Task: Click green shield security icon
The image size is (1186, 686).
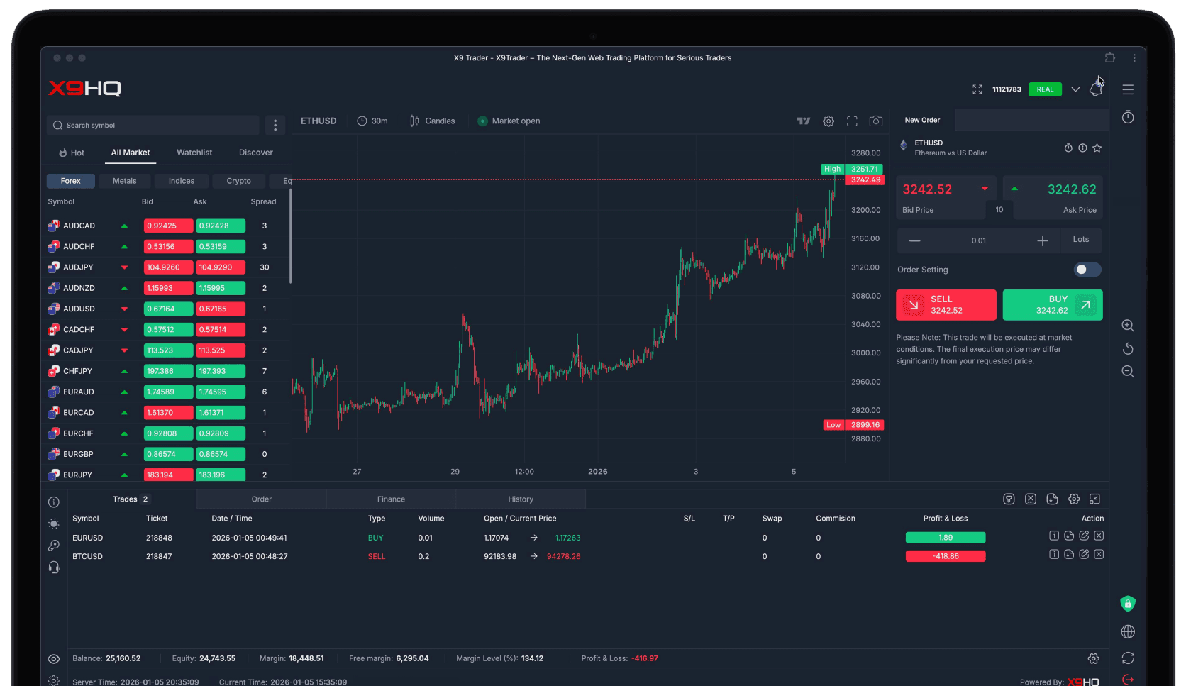Action: pos(1128,604)
